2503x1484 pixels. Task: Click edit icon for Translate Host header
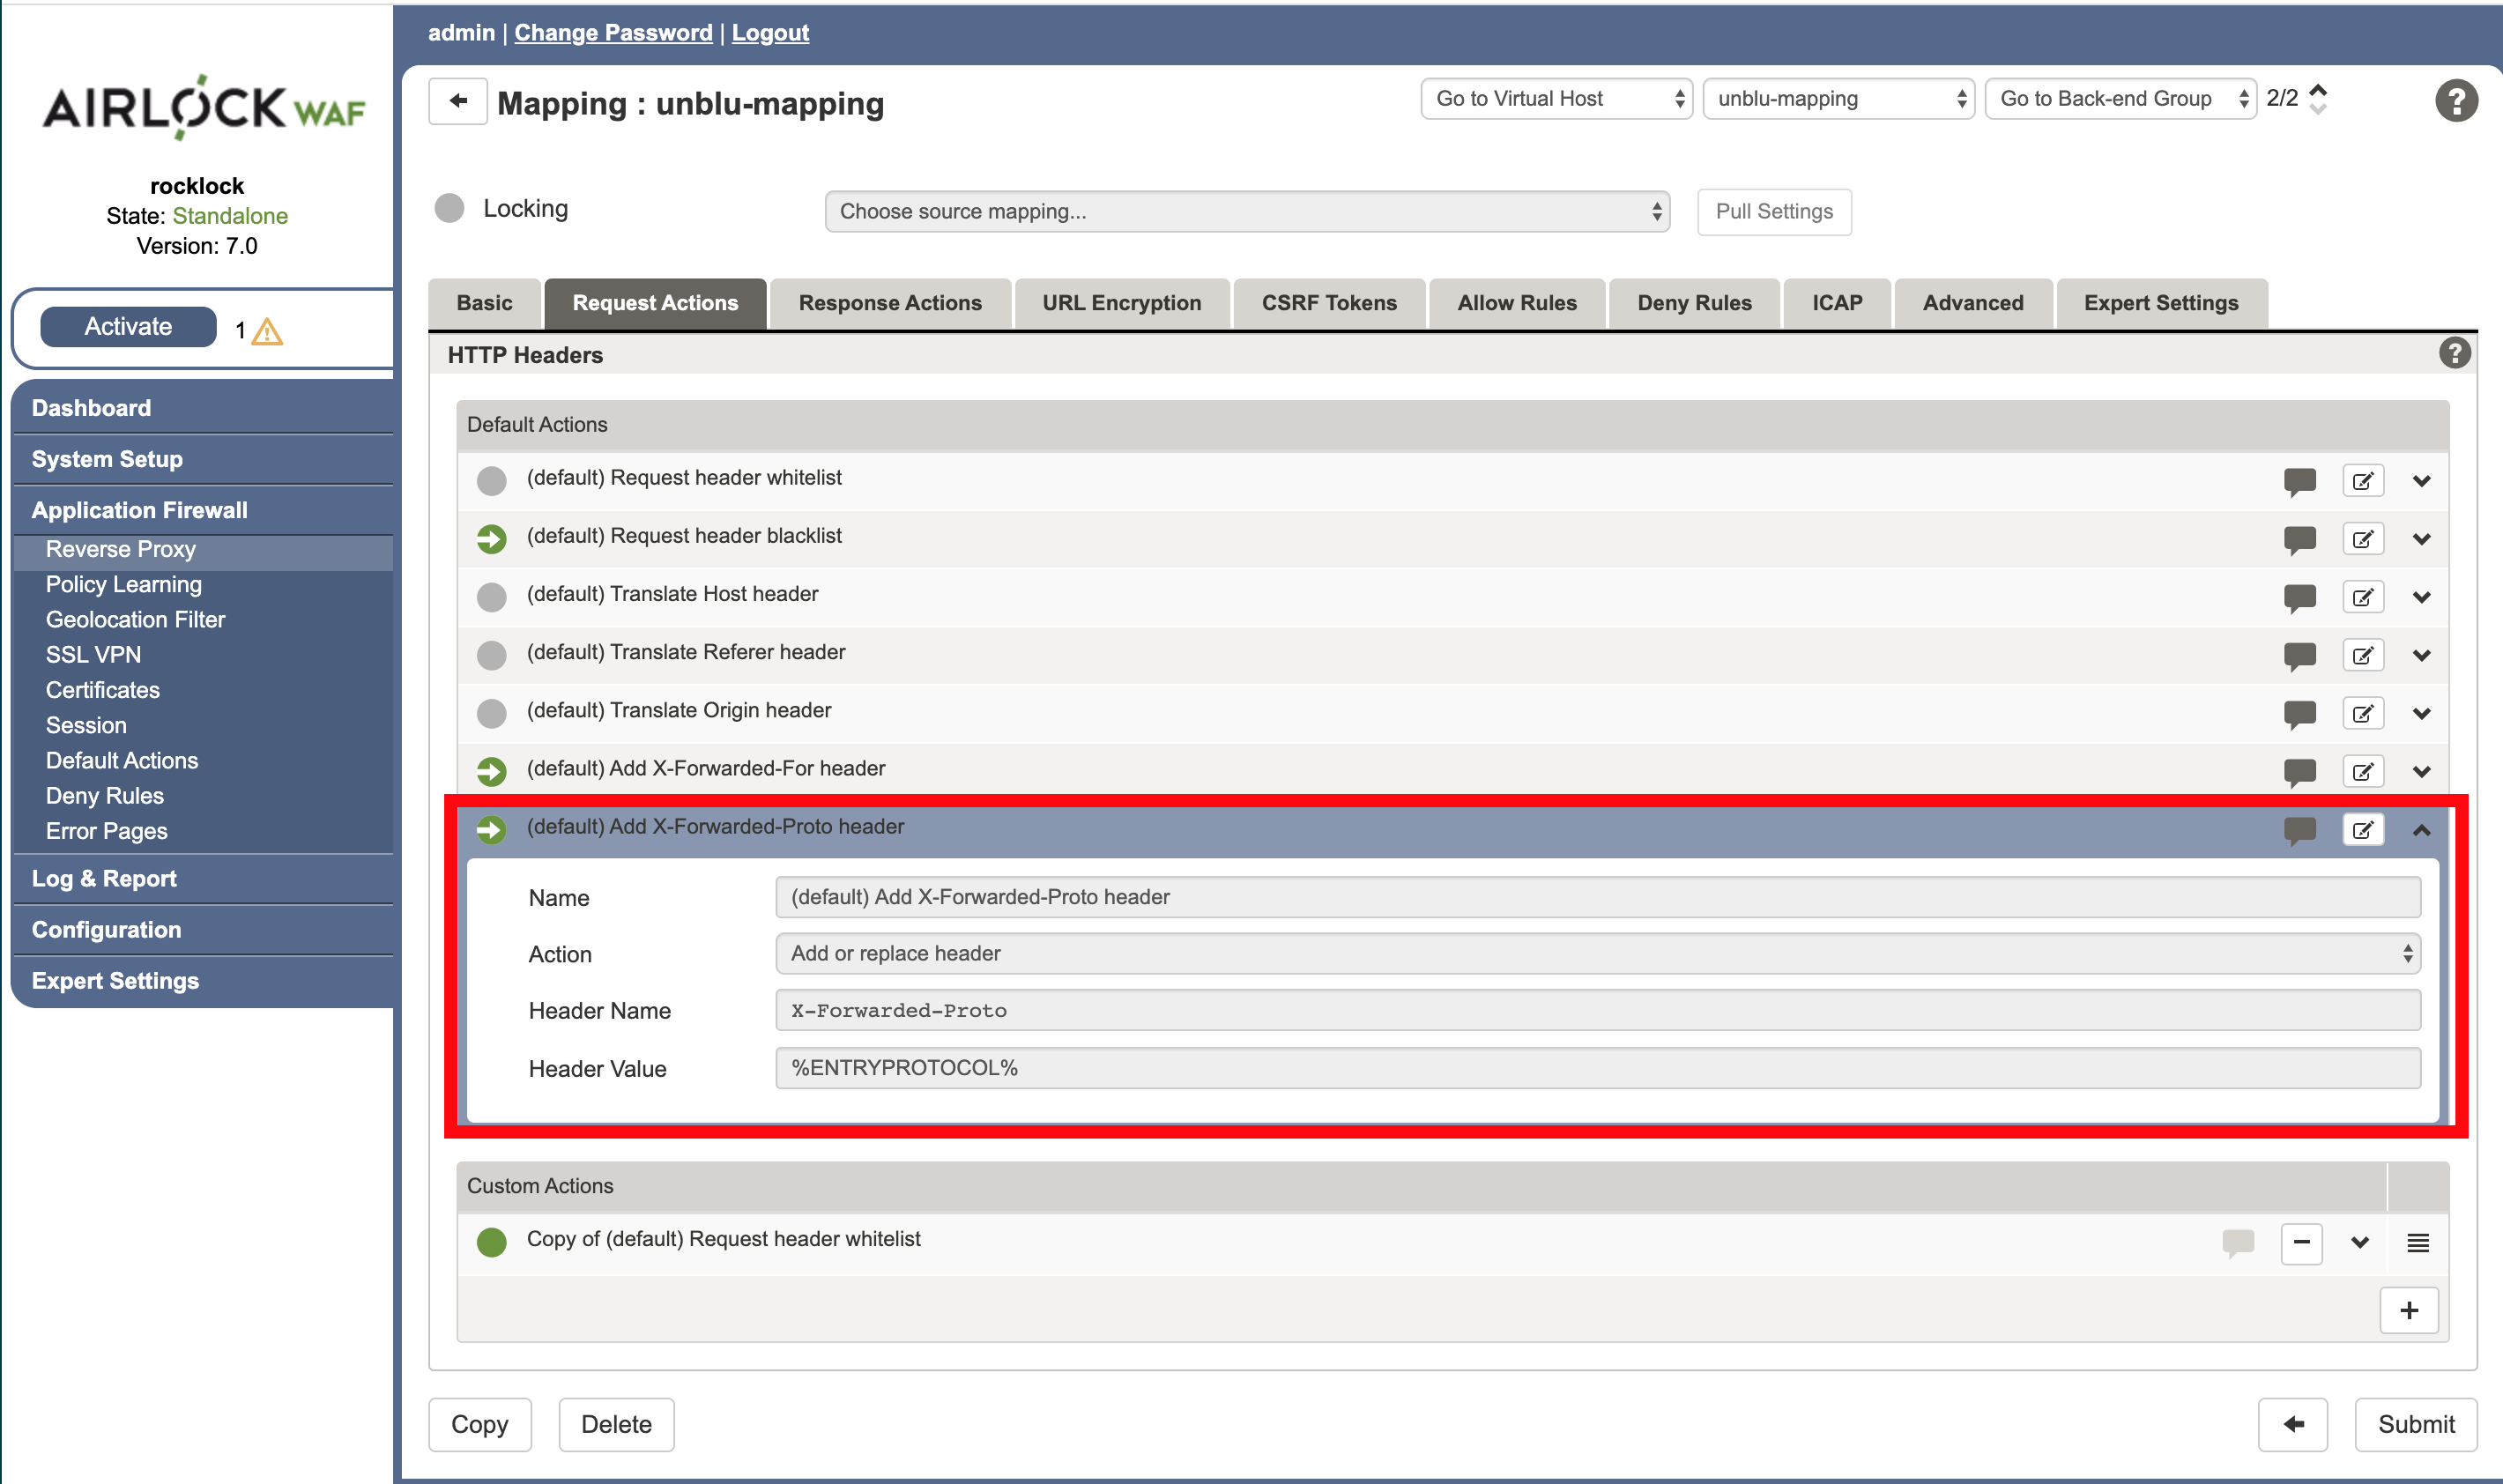pos(2362,597)
